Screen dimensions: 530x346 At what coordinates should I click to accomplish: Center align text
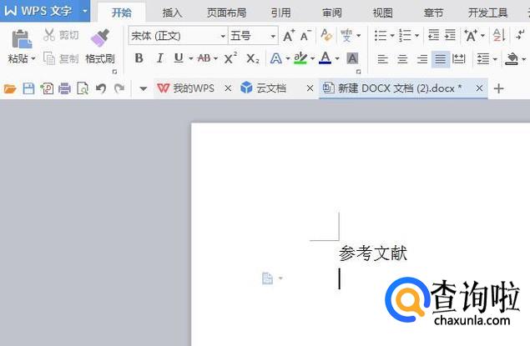(402, 59)
